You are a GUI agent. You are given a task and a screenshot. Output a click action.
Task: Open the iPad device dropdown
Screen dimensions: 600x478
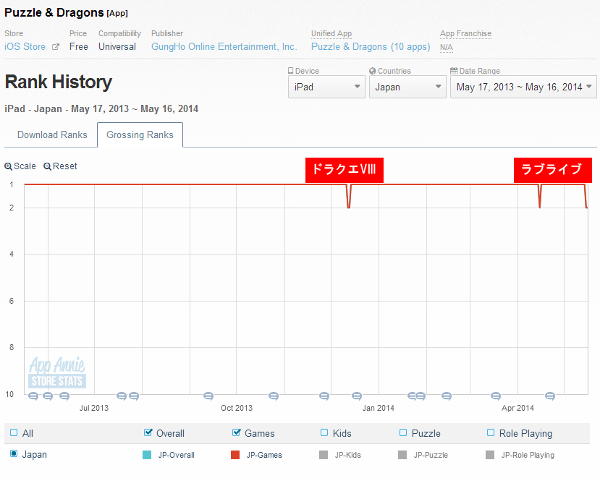point(326,87)
